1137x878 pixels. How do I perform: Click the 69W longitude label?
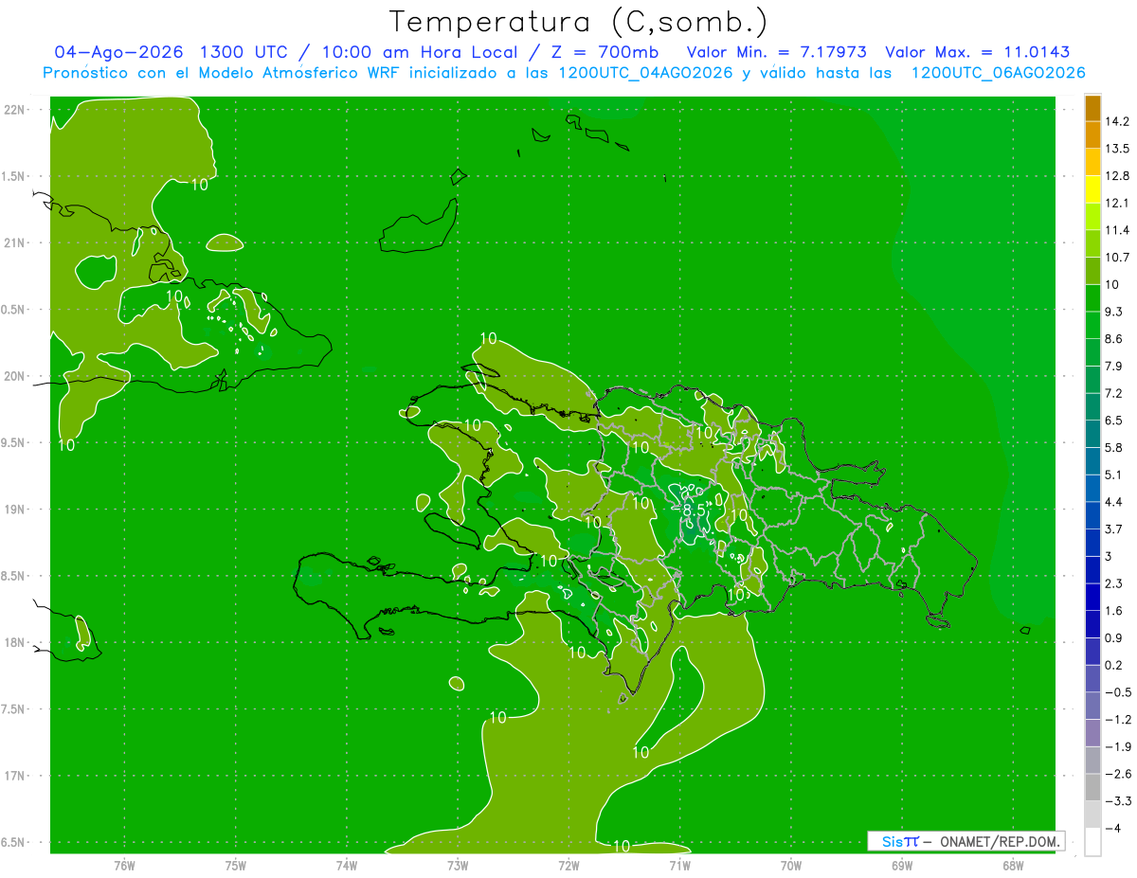coord(901,866)
